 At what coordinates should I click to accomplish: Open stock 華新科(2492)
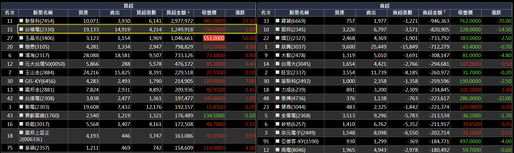tap(296, 81)
